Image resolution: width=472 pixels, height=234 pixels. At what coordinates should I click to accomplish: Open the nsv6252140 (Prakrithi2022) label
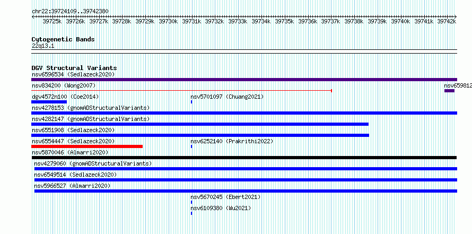pos(232,141)
